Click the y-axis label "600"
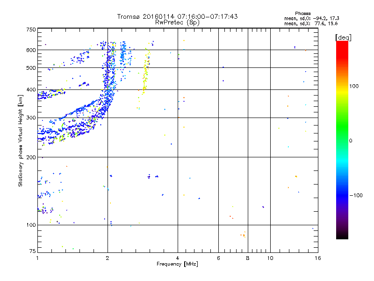374x281 pixels. (x=31, y=50)
